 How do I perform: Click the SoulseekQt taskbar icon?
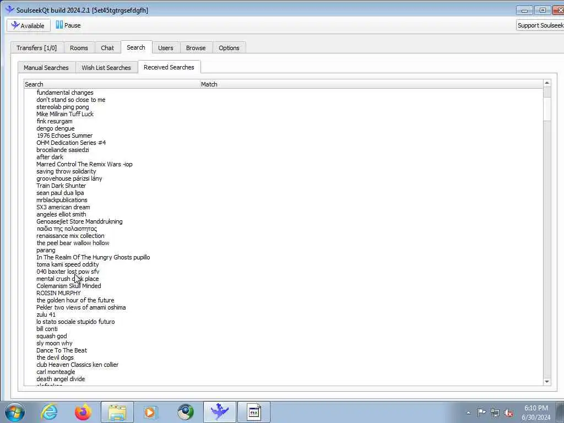pyautogui.click(x=219, y=412)
